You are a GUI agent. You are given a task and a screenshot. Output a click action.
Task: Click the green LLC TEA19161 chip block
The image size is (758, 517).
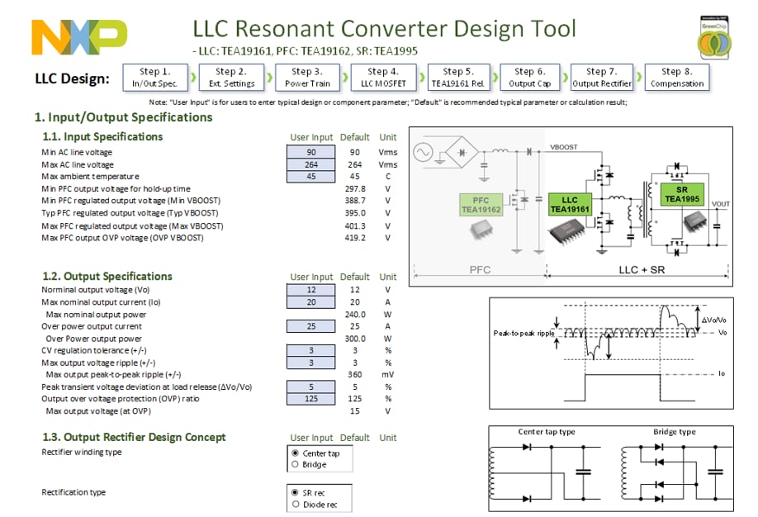[x=569, y=205]
